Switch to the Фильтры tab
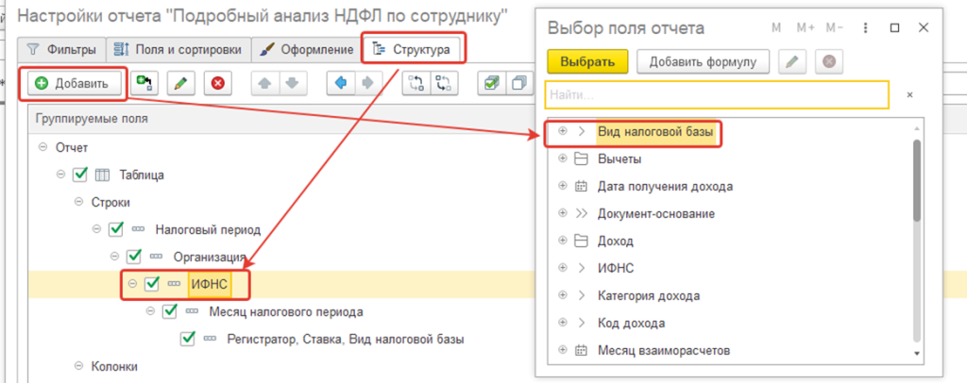Image resolution: width=967 pixels, height=383 pixels. click(x=61, y=49)
